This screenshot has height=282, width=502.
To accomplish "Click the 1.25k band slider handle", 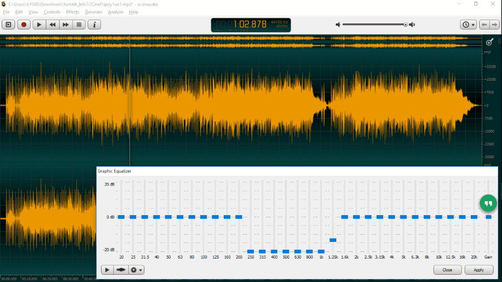I will pos(333,240).
